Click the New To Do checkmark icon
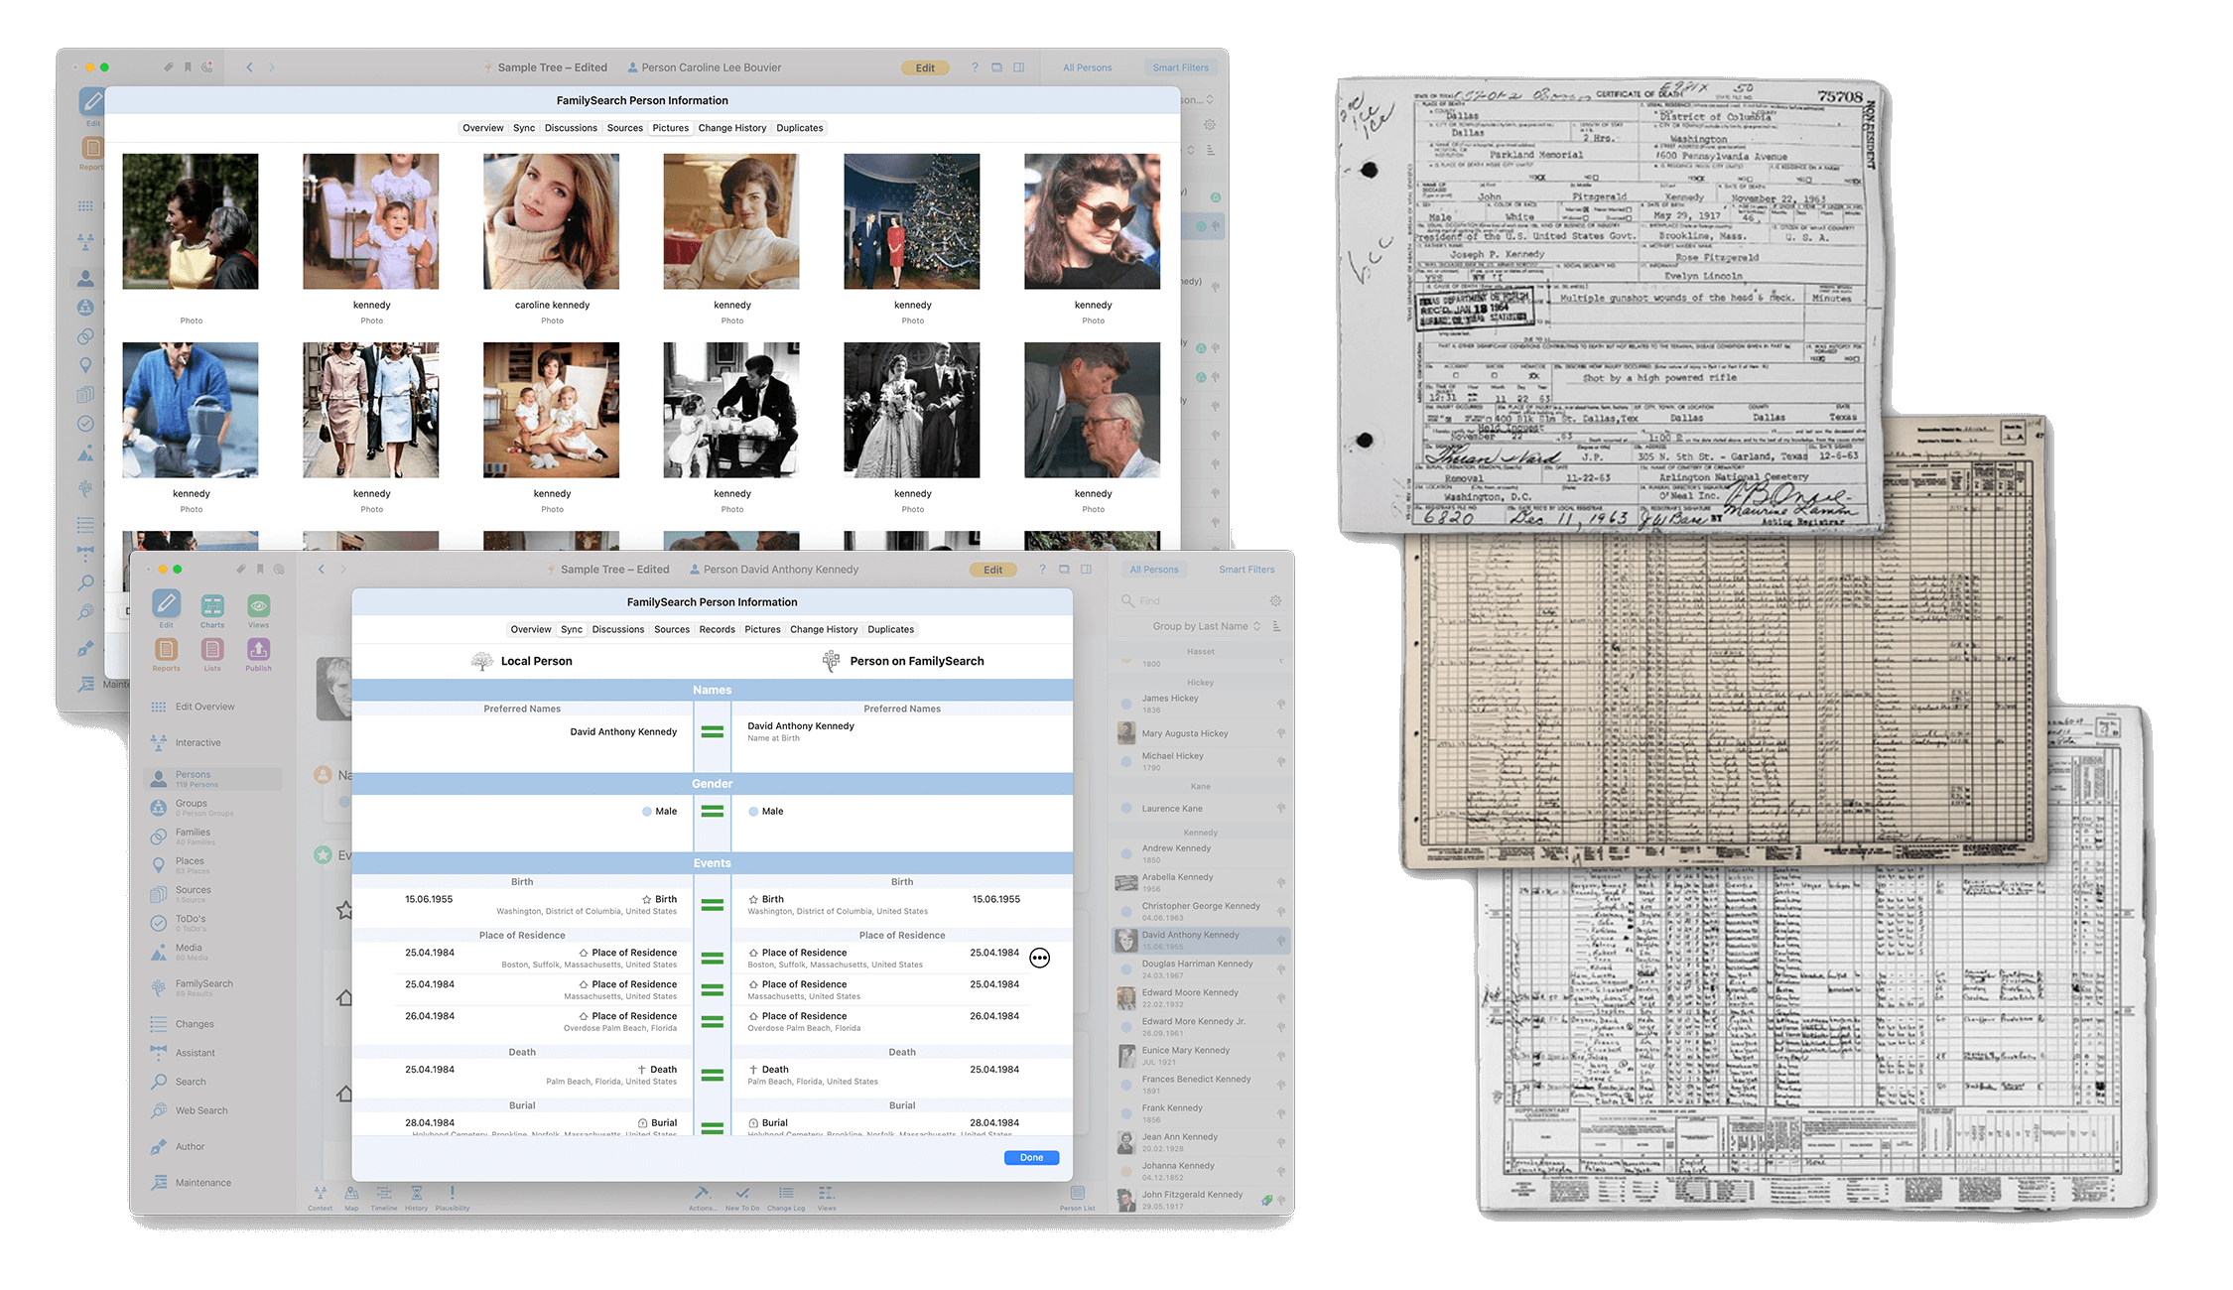 click(742, 1193)
